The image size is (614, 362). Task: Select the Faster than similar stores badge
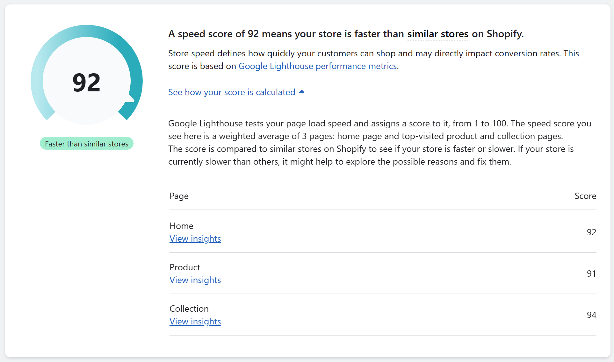[87, 144]
